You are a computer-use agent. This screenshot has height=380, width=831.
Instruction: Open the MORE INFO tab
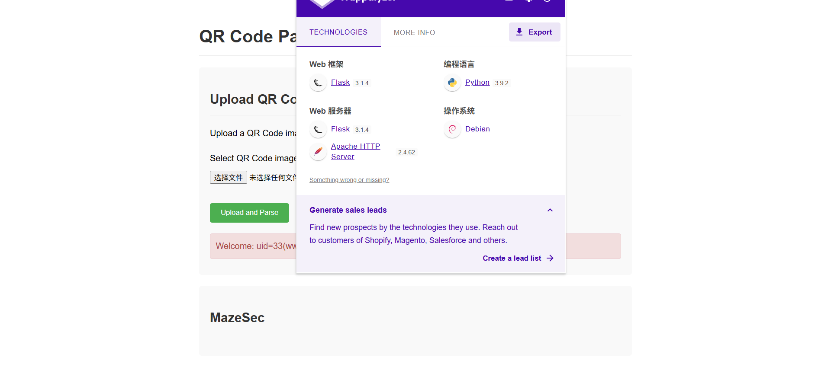click(x=414, y=32)
